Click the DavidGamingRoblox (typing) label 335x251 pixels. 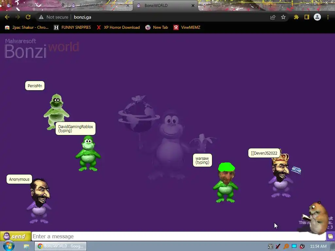coord(76,128)
